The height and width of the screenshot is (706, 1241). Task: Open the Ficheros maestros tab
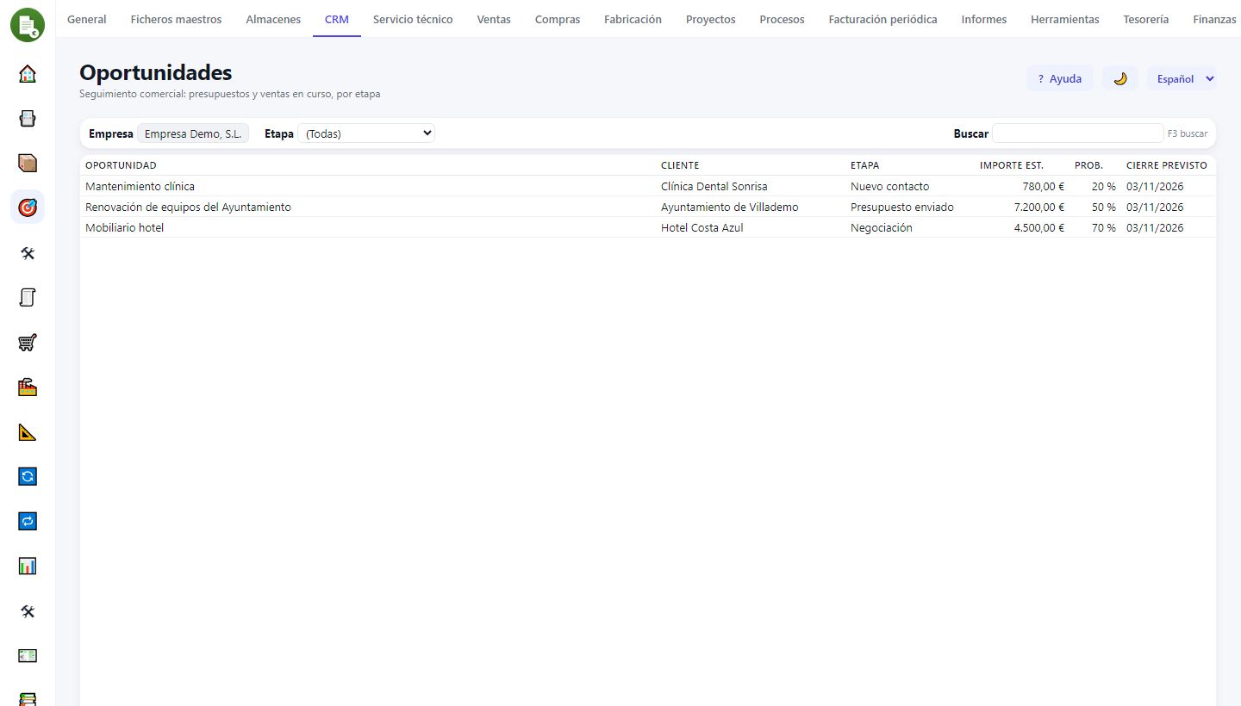pos(176,19)
